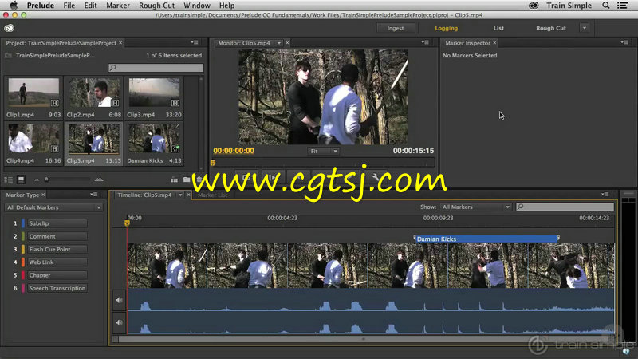This screenshot has height=359, width=638.
Task: Click the zoom out thumbnails icon
Action: point(37,179)
